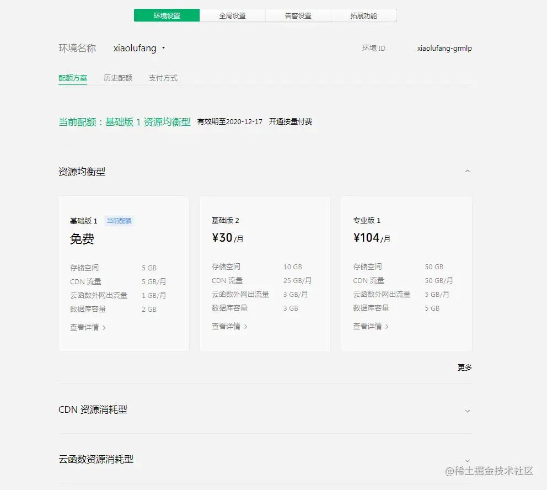Select the 环境设置 tab
The image size is (547, 490).
point(167,15)
